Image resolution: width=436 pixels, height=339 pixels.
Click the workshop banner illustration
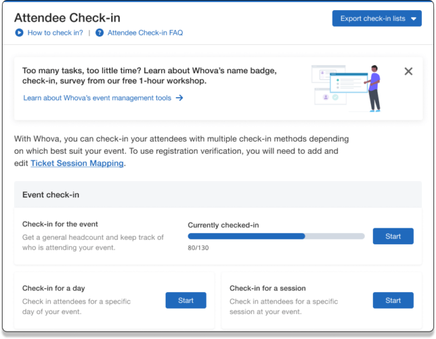(347, 87)
